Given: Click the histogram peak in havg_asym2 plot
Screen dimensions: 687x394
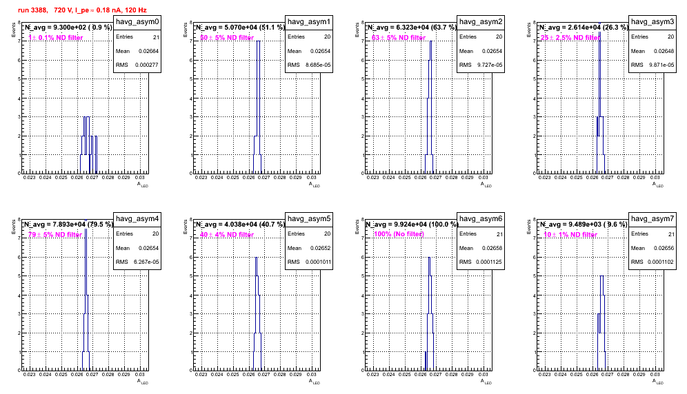Looking at the screenshot, I should tap(430, 41).
